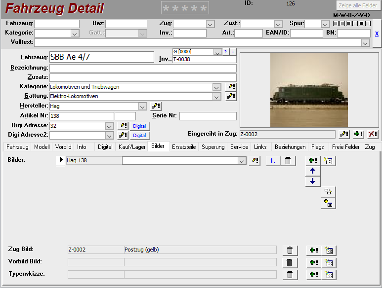The height and width of the screenshot is (288, 382).
Task: Move image up with blue up arrow
Action: 312,171
